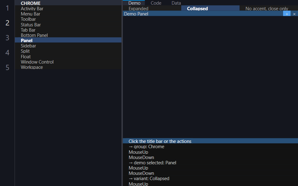
Task: Click the plus action in Demo Panel title bar
Action: [x=287, y=14]
